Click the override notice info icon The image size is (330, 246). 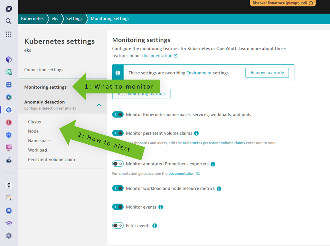click(118, 73)
